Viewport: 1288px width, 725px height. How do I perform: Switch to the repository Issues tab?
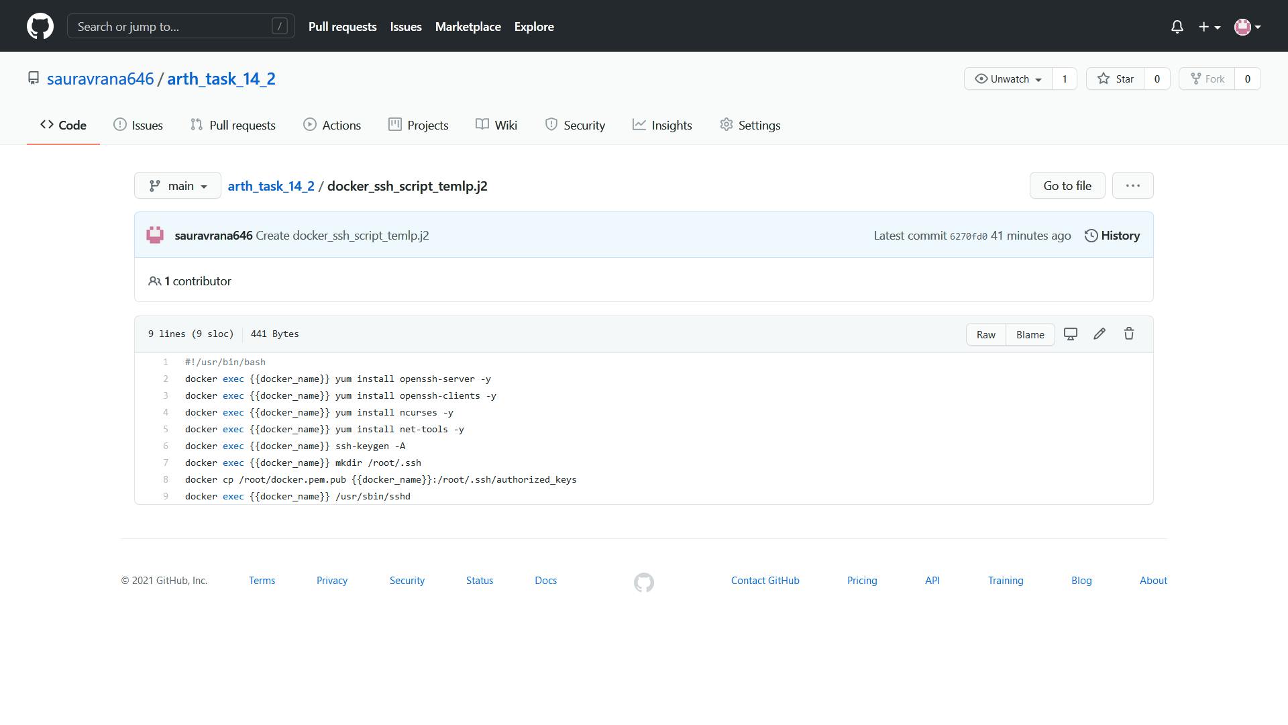[138, 125]
